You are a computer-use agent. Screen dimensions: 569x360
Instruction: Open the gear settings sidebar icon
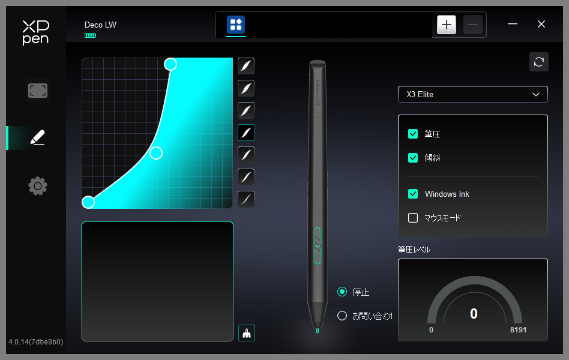click(x=38, y=186)
